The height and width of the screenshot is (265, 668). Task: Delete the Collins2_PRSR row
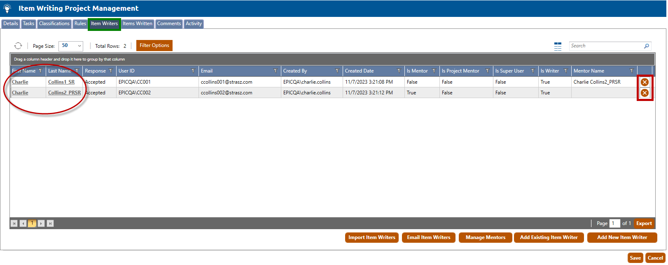click(645, 93)
